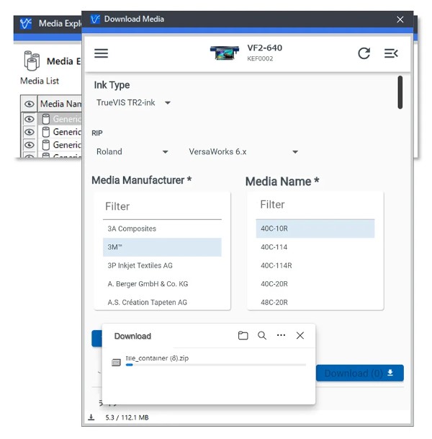Viewport: 432px width, 439px height.
Task: Click the Download Media vertical scrollbar
Action: pos(400,92)
